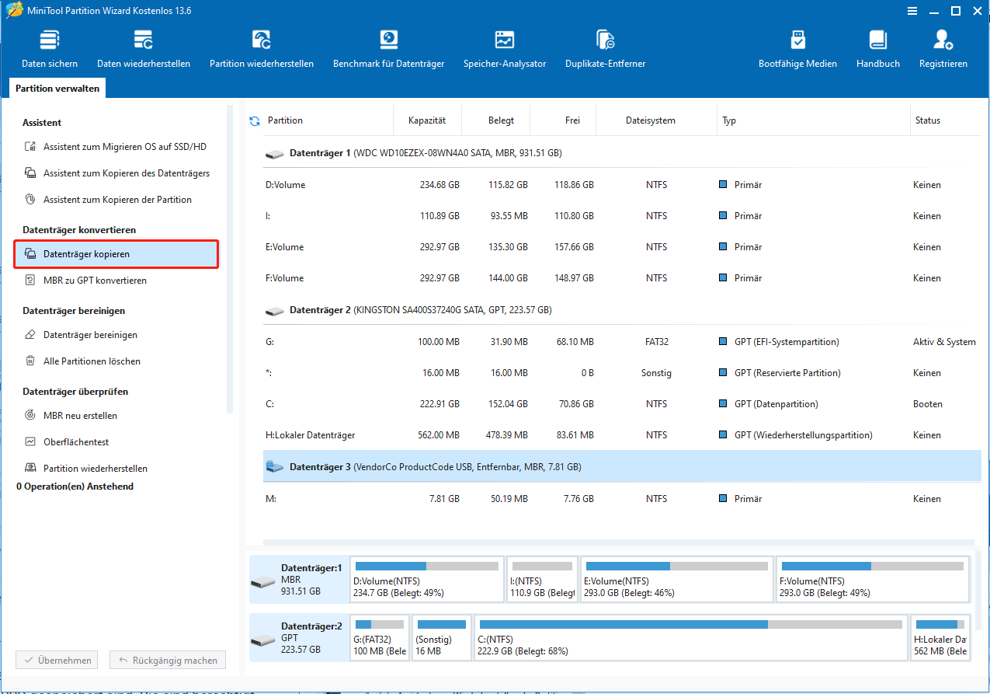Click (Sonstig) 16 MB block in disk map

tap(442, 638)
